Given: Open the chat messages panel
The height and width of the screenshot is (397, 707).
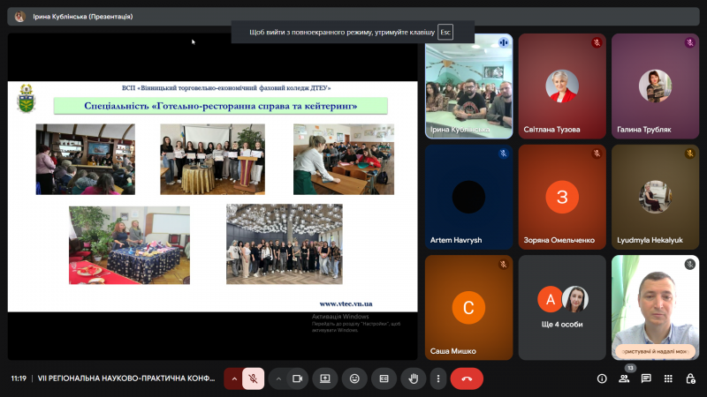Looking at the screenshot, I should click(x=646, y=378).
